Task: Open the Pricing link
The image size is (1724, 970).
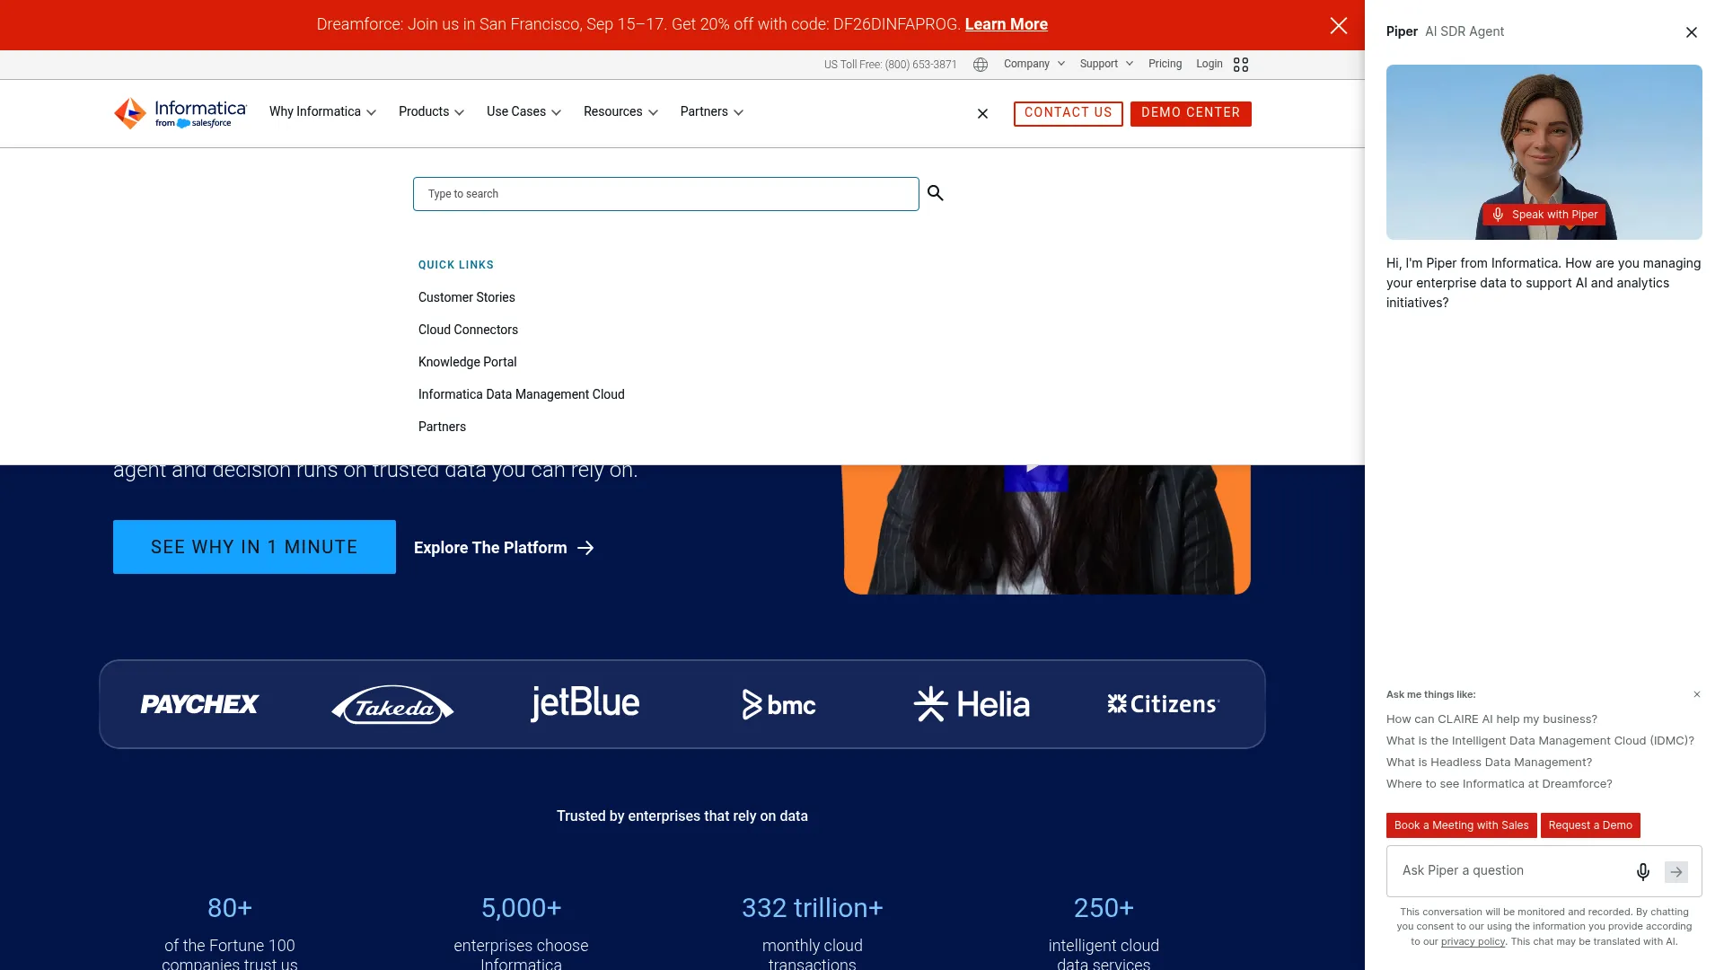Action: point(1165,64)
